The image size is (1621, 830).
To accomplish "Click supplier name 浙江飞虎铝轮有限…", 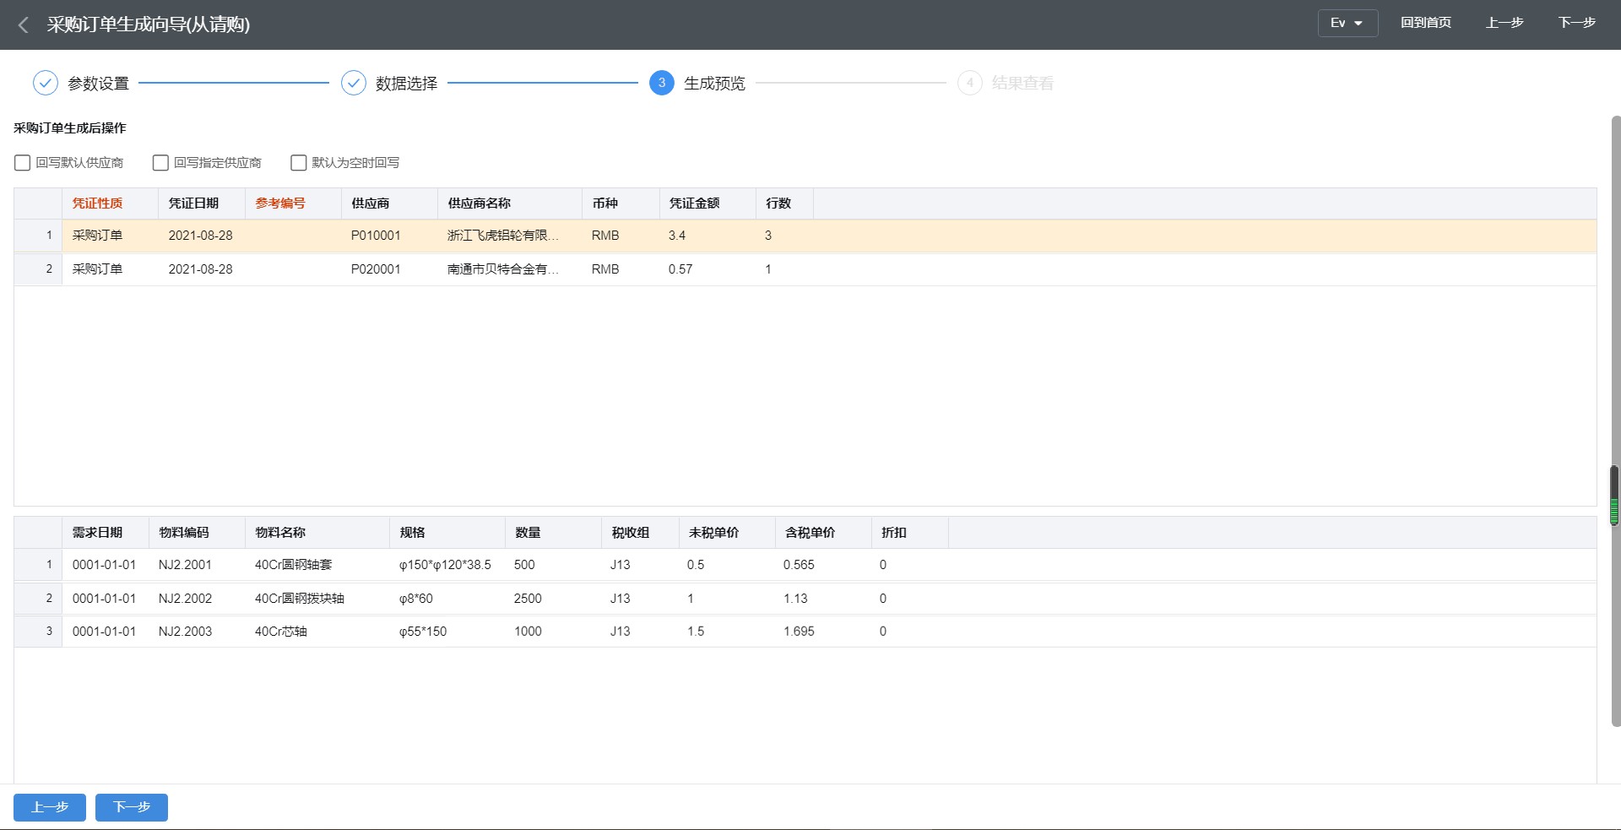I will point(503,236).
